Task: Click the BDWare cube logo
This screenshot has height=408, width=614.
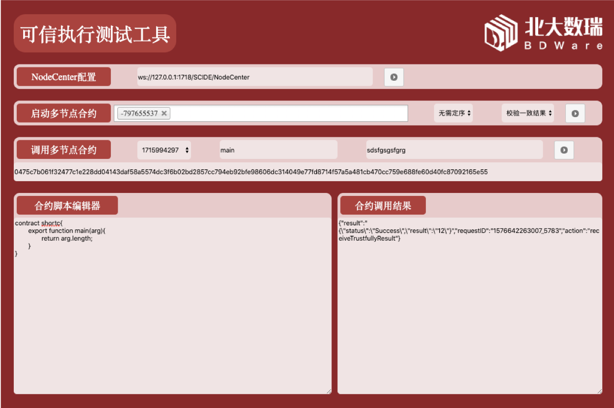Action: pyautogui.click(x=500, y=32)
